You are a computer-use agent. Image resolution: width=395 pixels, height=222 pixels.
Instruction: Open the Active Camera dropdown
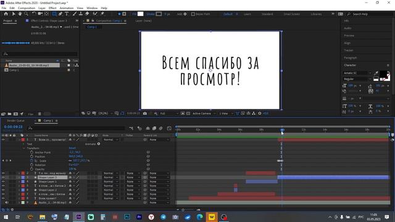(204, 113)
